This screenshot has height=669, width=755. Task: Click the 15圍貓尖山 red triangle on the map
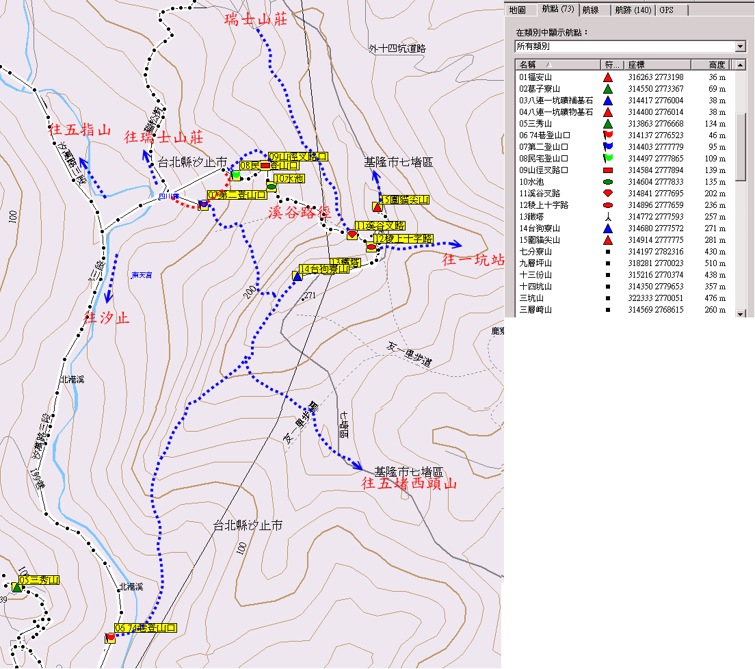[x=377, y=207]
